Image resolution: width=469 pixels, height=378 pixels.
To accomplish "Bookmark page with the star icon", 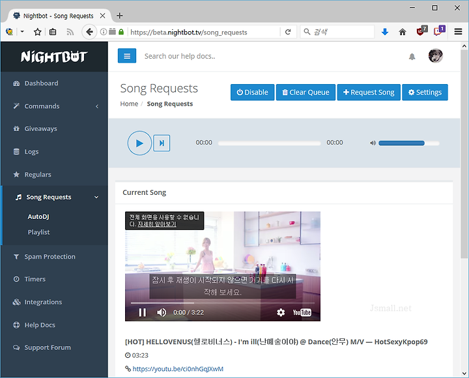I will 37,32.
